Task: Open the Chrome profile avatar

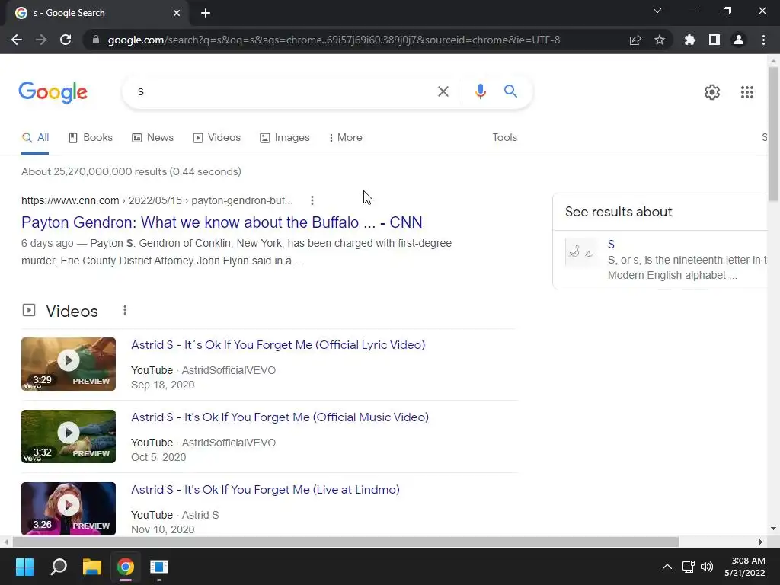Action: point(739,40)
